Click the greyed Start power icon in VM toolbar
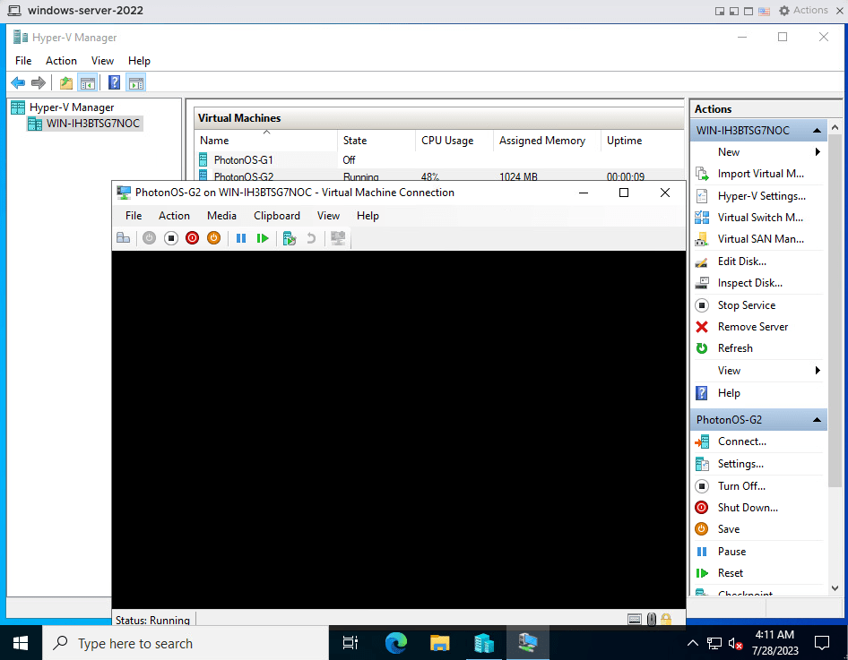 point(150,237)
